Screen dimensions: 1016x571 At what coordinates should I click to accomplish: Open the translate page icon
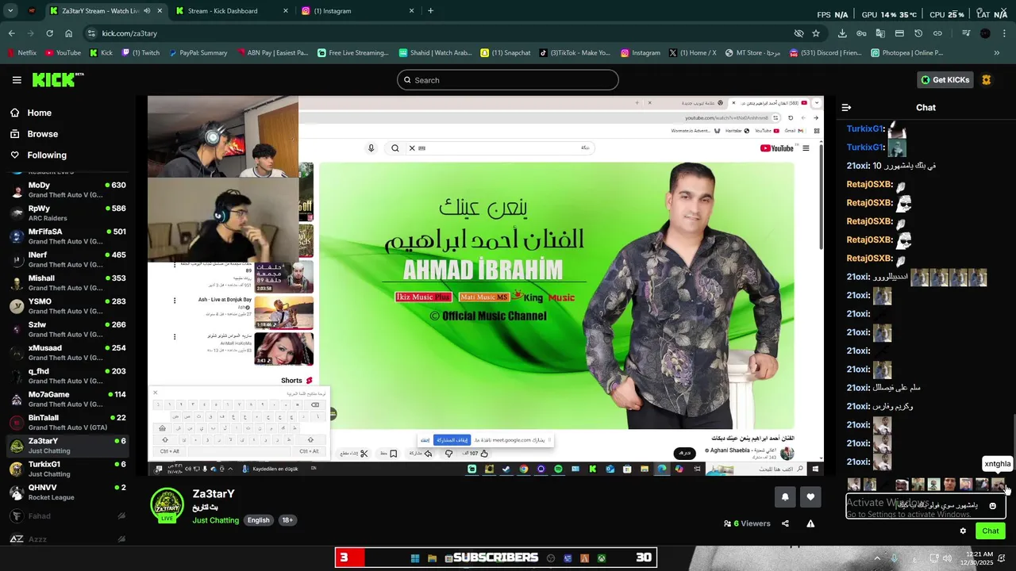880,33
